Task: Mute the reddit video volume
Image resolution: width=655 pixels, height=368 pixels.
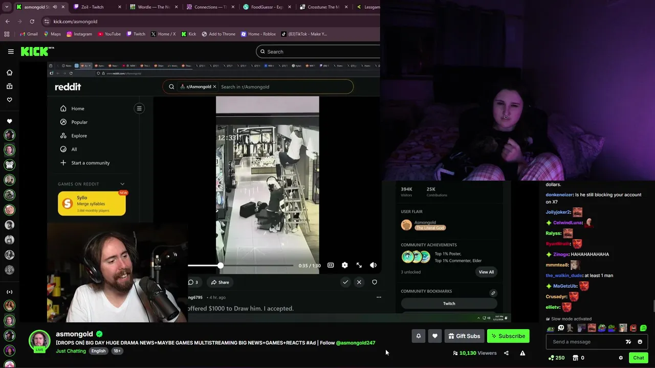Action: [373, 265]
